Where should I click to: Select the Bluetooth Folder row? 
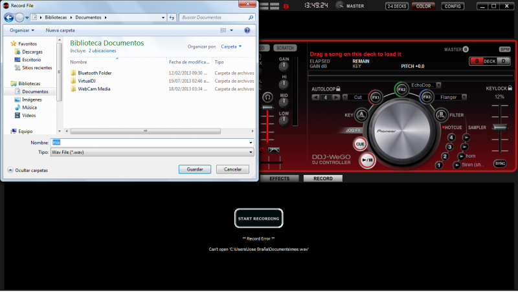[162, 73]
